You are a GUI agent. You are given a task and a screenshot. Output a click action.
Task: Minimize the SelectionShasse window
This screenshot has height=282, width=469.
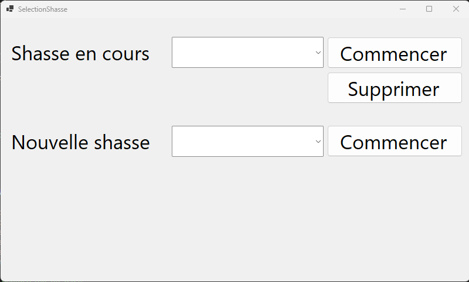tap(402, 9)
